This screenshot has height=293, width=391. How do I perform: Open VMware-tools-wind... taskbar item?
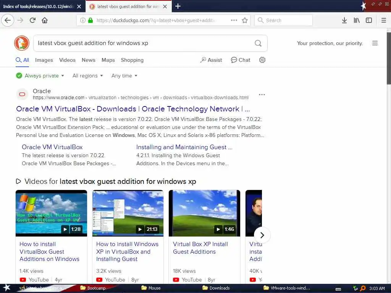coord(287,288)
